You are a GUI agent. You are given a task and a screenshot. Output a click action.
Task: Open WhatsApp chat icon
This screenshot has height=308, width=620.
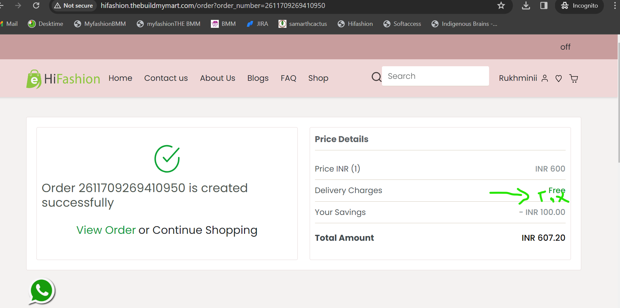click(42, 291)
